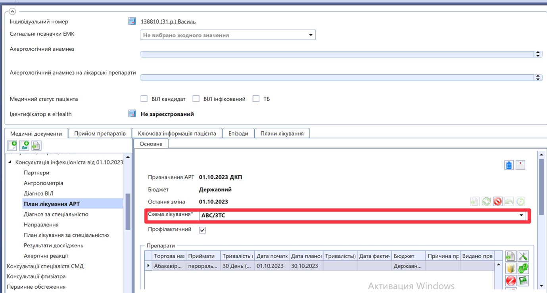Image resolution: width=547 pixels, height=293 pixels.
Task: Select Результати досліджень tree item
Action: coord(54,245)
